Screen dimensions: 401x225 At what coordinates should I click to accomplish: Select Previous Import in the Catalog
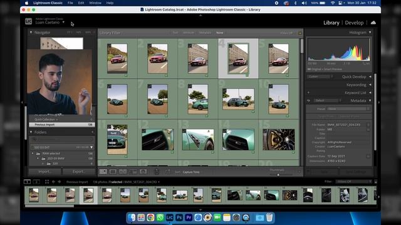pos(62,125)
